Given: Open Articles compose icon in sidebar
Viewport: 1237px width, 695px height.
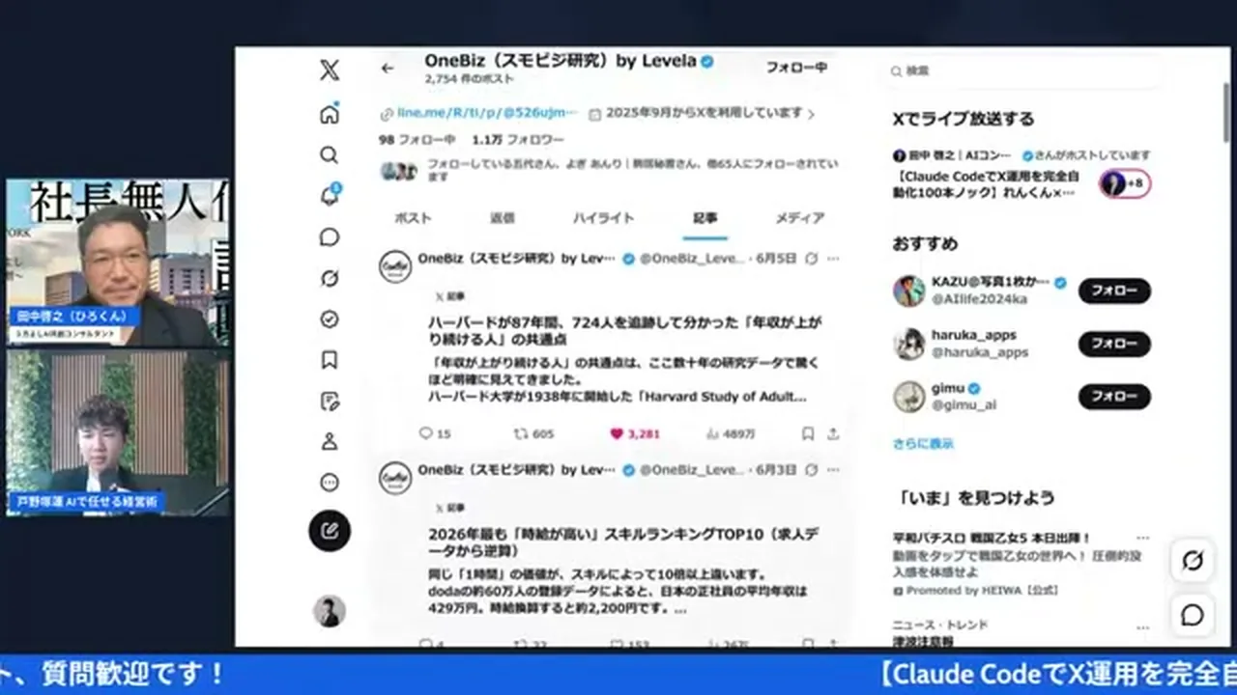Looking at the screenshot, I should click(x=330, y=401).
